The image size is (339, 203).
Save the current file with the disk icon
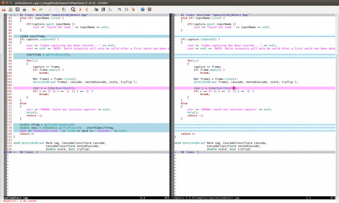[10, 9]
